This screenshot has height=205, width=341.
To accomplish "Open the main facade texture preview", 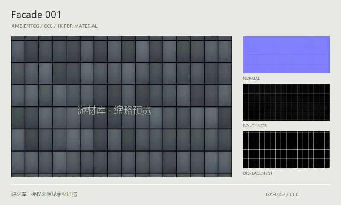I will pos(121,107).
